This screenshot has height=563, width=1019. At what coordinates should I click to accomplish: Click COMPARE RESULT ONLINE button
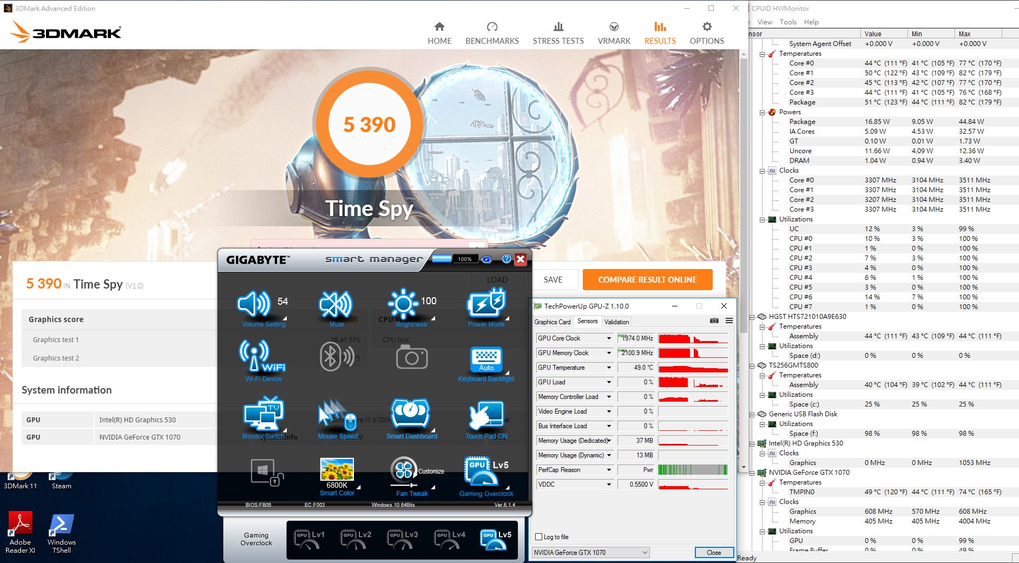click(647, 279)
